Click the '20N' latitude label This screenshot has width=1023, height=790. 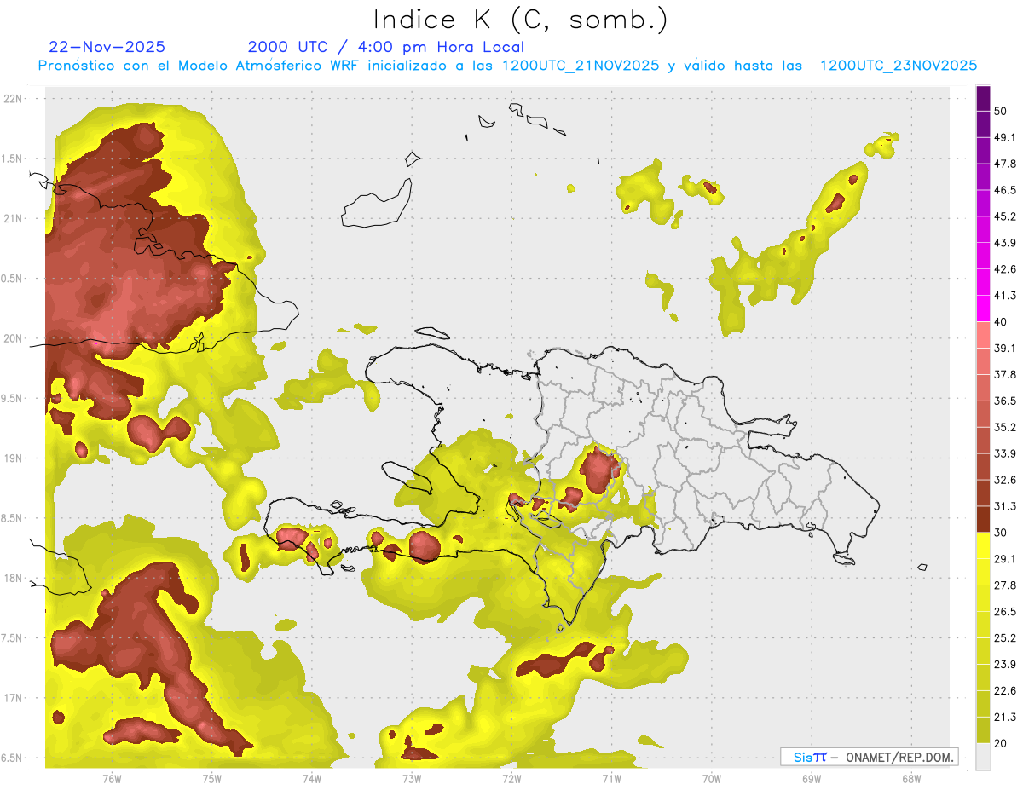coord(13,338)
